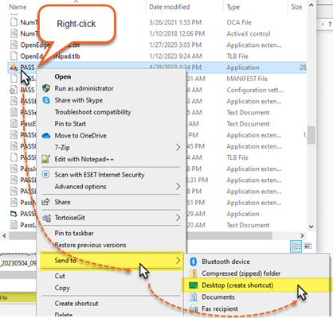Click the Notepad++ icon
This screenshot has width=333, height=318.
46,159
